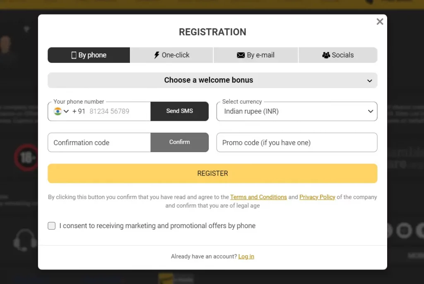This screenshot has width=424, height=284.
Task: Open the Log in link
Action: click(x=246, y=256)
